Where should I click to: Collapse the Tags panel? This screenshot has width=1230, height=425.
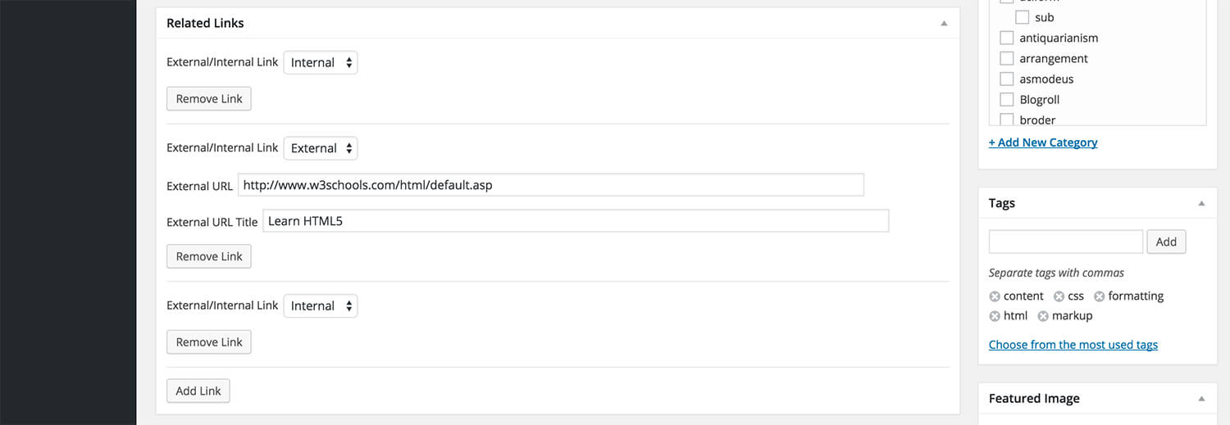coord(1201,203)
